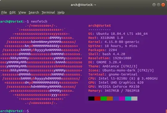This screenshot has height=113, width=167.
Task: Click the OS line Ubuntu 18.04.4 LTS
Action: [118, 34]
